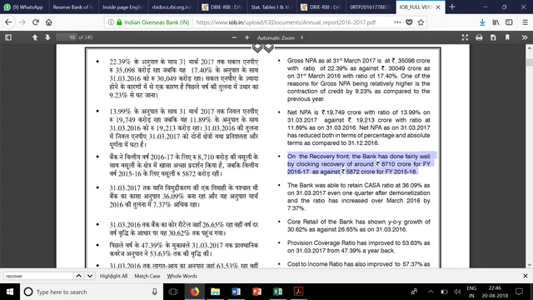The image size is (533, 300).
Task: Open a new browser tab
Action: point(452,7)
